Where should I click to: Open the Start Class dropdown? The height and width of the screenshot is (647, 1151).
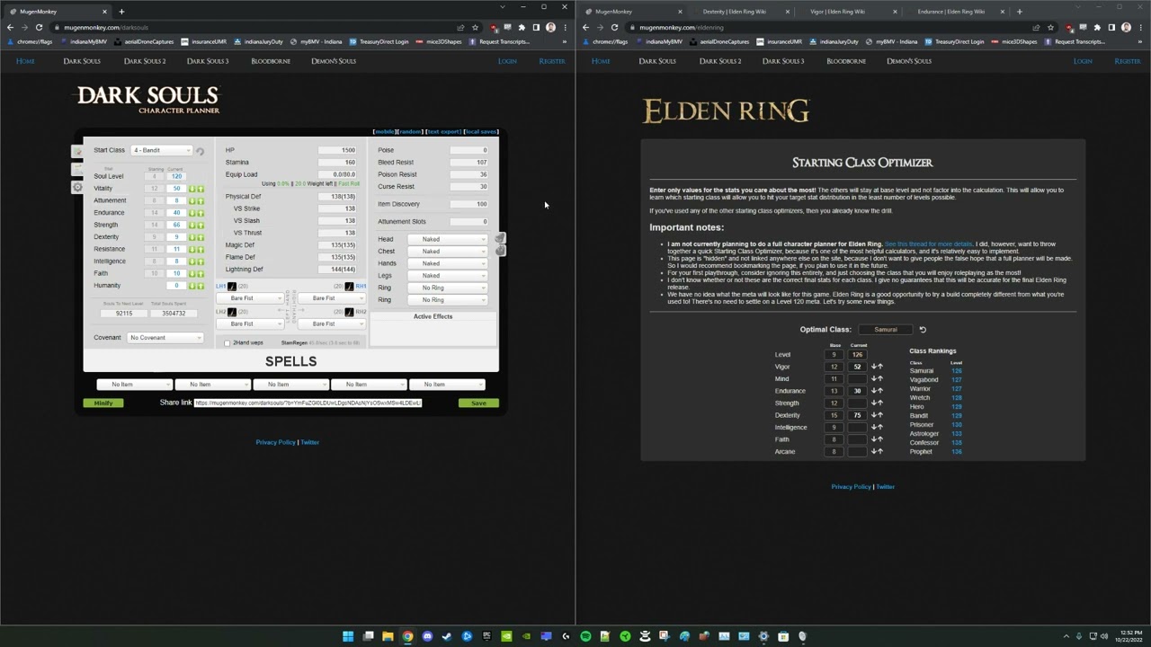point(162,150)
